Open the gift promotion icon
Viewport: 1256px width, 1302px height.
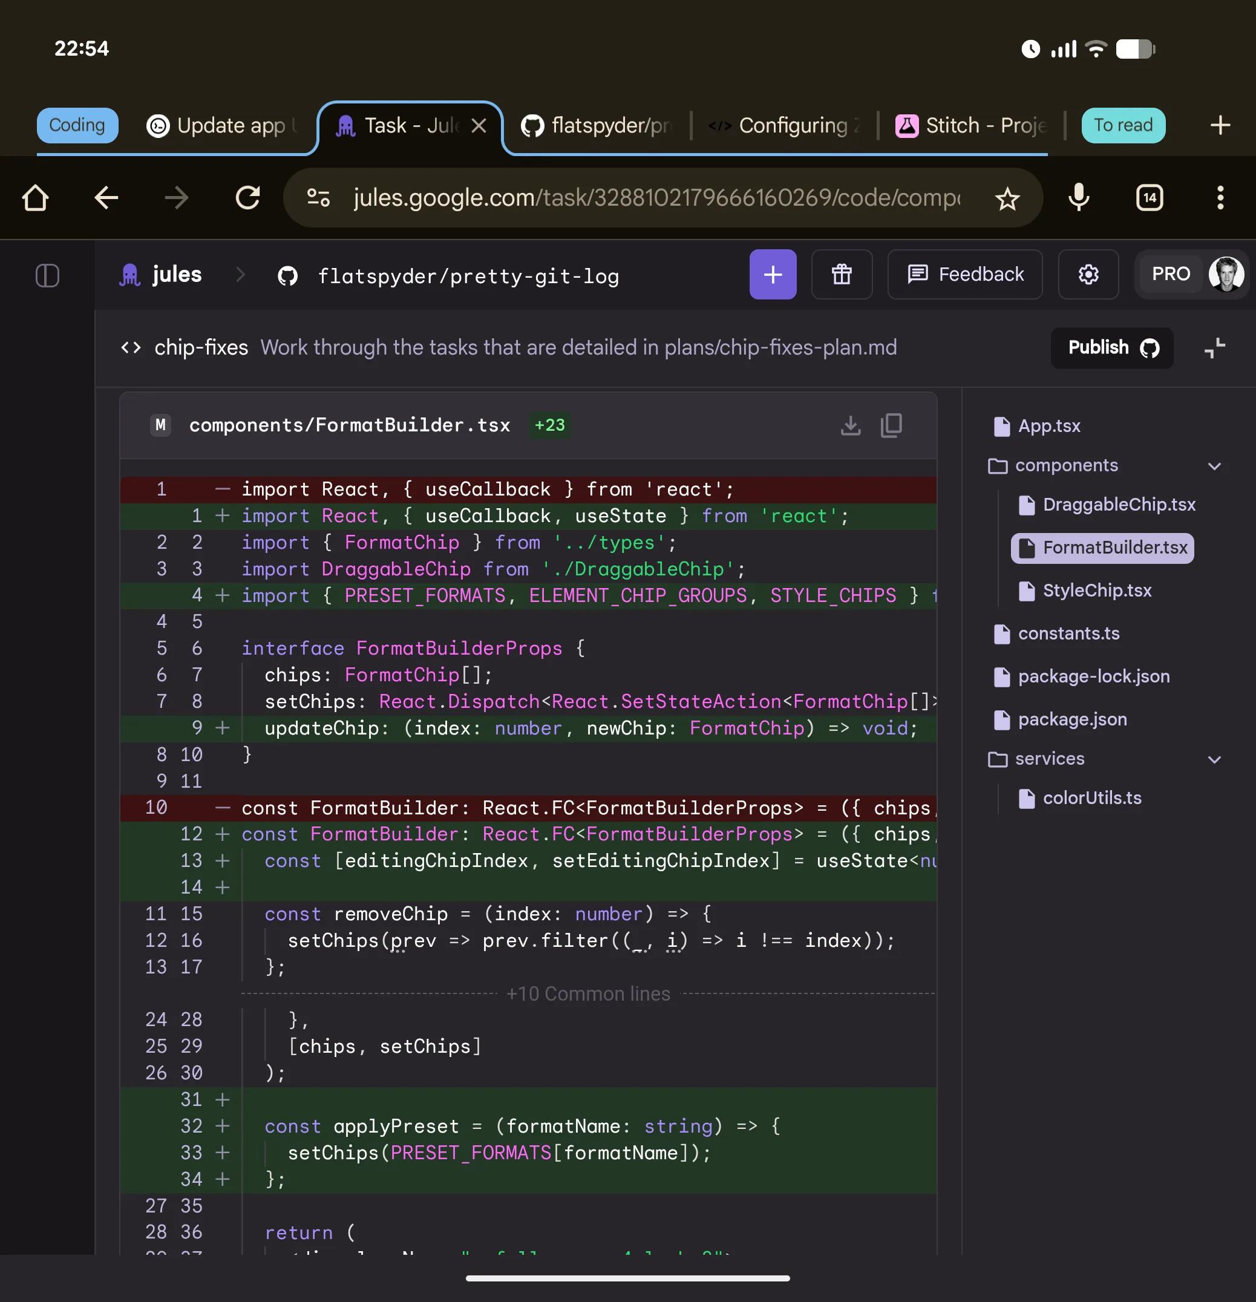841,274
